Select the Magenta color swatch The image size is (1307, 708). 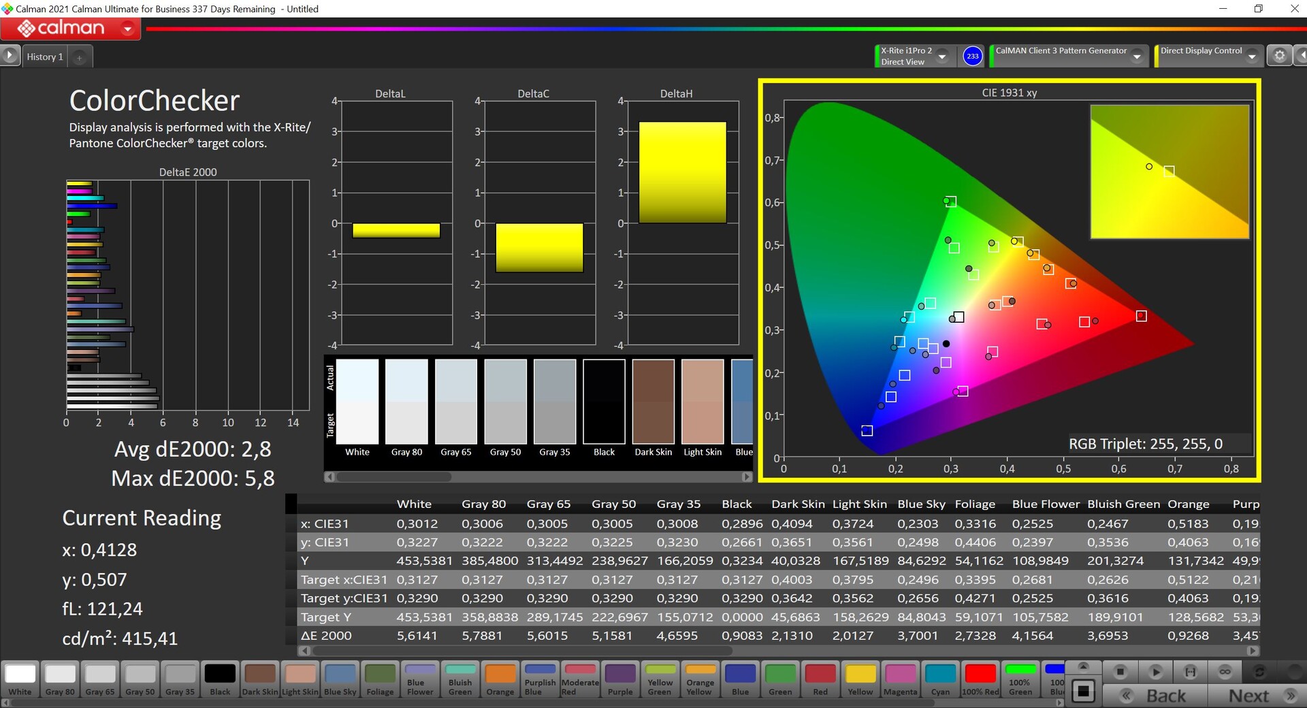900,679
